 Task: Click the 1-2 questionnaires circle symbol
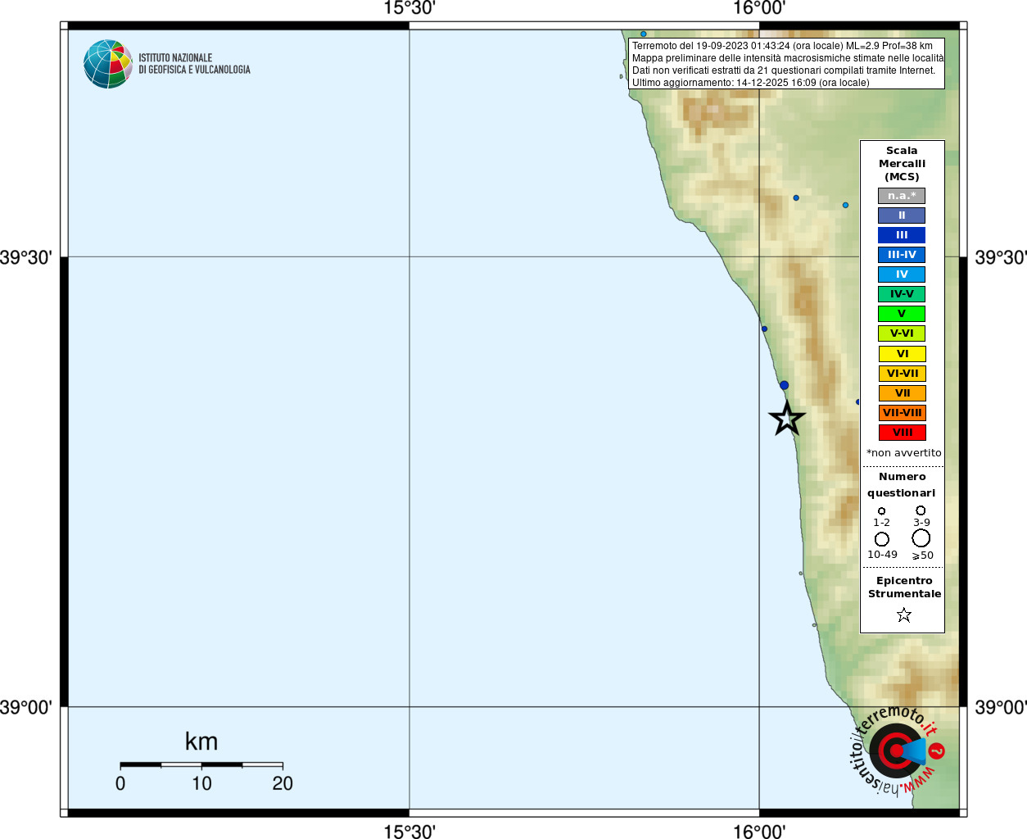coord(882,511)
